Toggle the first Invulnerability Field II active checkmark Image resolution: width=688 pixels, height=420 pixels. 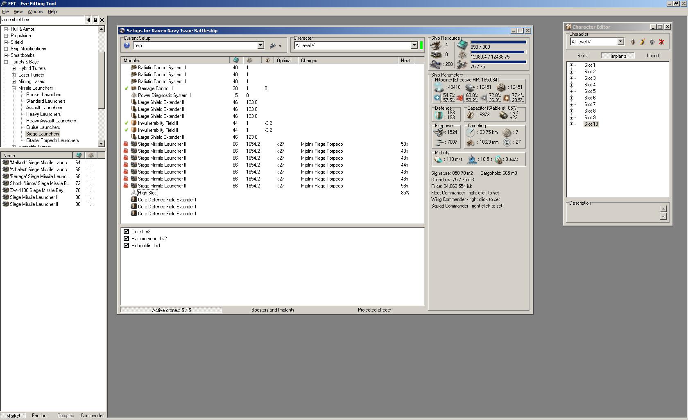(126, 123)
